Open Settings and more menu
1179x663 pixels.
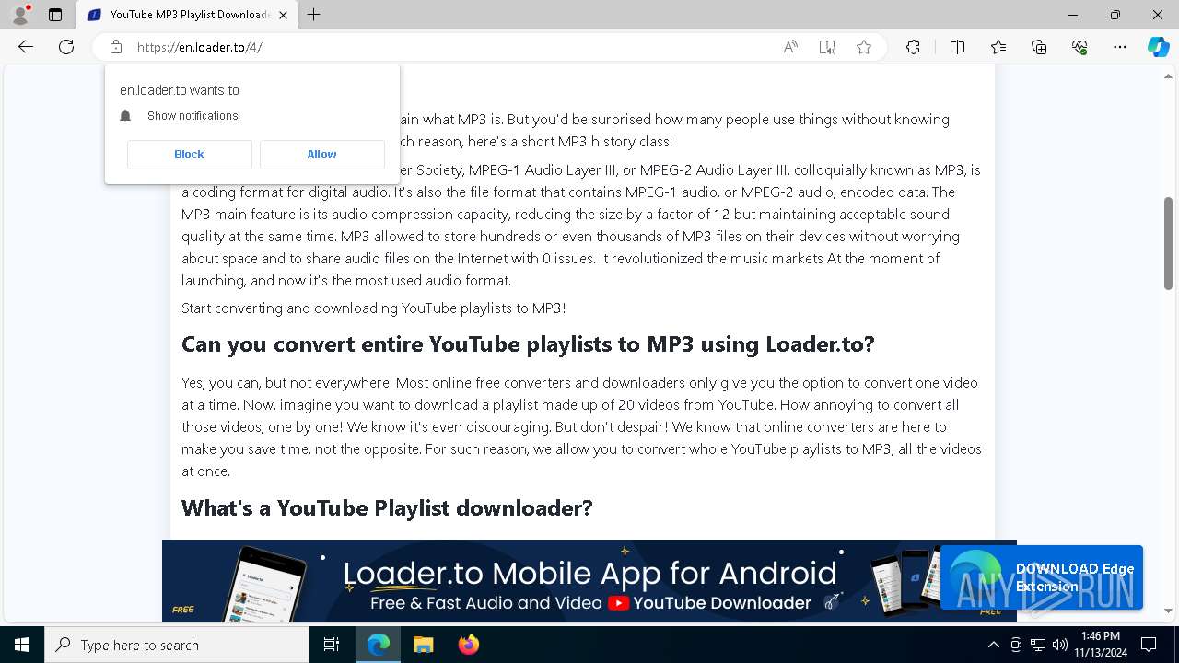click(x=1120, y=47)
